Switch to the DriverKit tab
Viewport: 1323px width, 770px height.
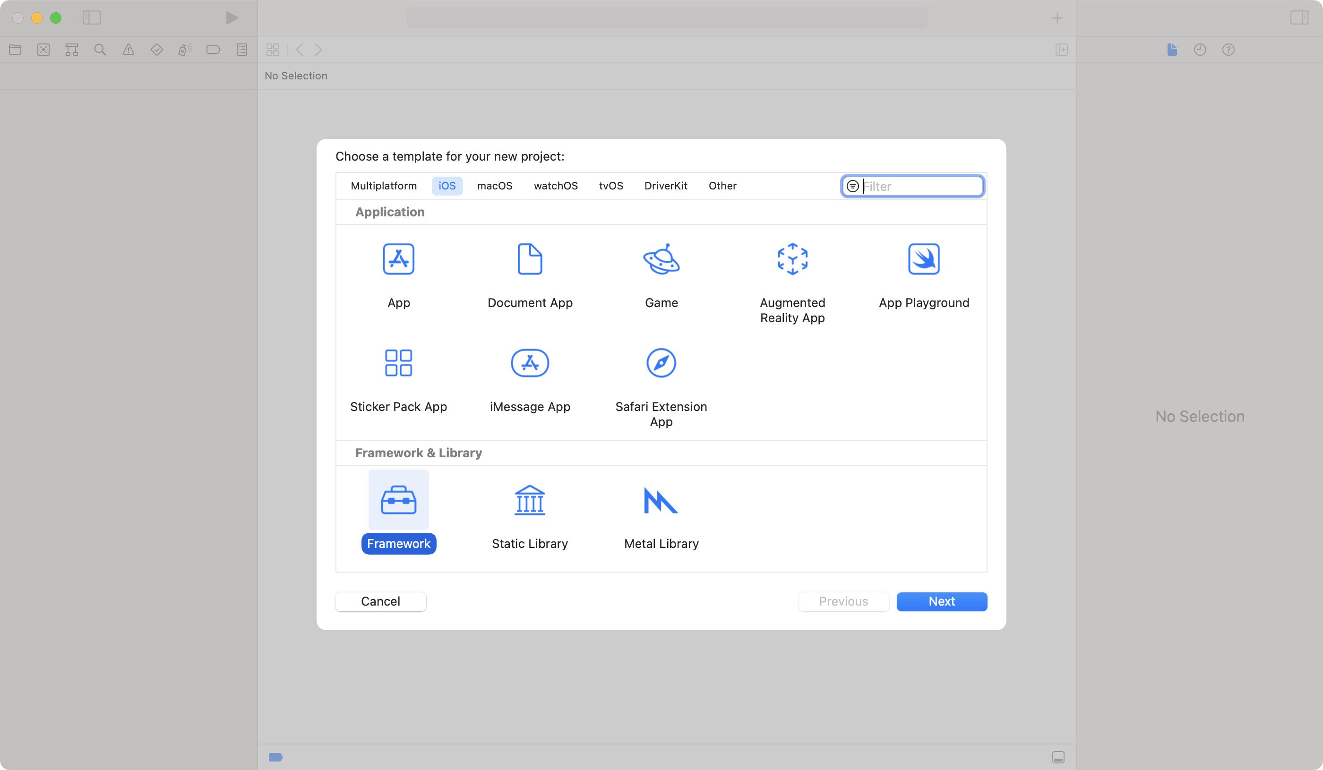(x=666, y=186)
